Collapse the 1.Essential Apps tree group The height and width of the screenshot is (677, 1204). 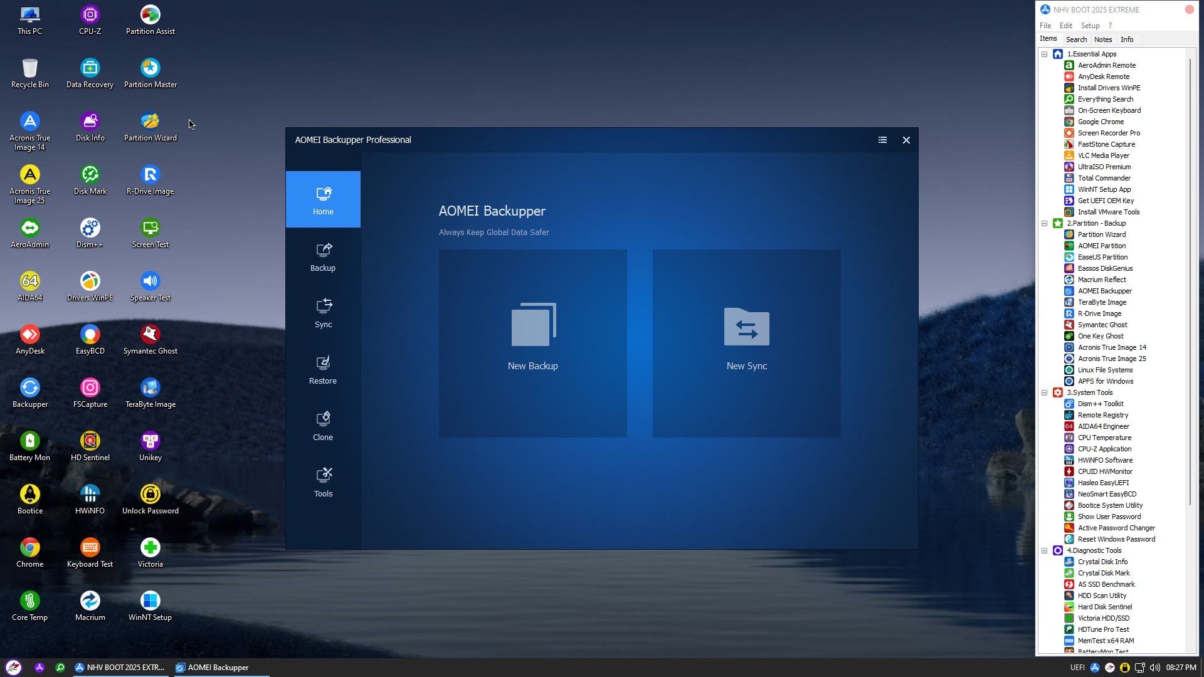click(1045, 54)
